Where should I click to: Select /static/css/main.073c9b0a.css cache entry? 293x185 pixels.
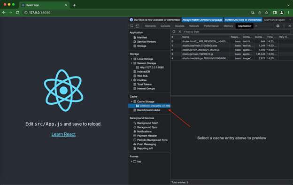click(x=231, y=46)
